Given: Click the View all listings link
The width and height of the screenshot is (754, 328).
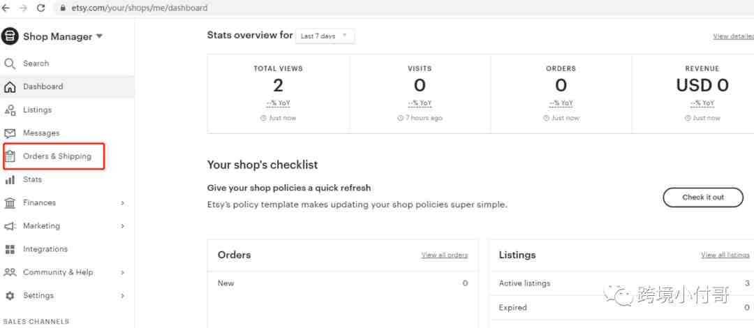Looking at the screenshot, I should click(725, 255).
